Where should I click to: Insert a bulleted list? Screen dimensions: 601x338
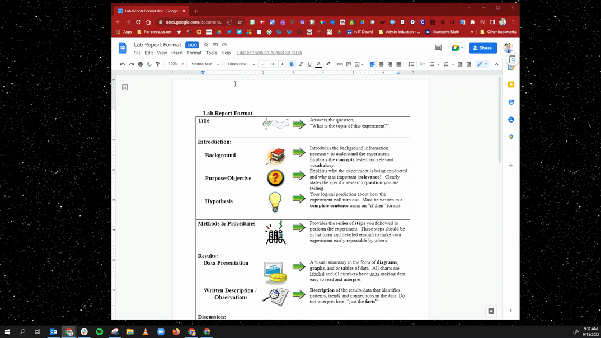(x=431, y=64)
